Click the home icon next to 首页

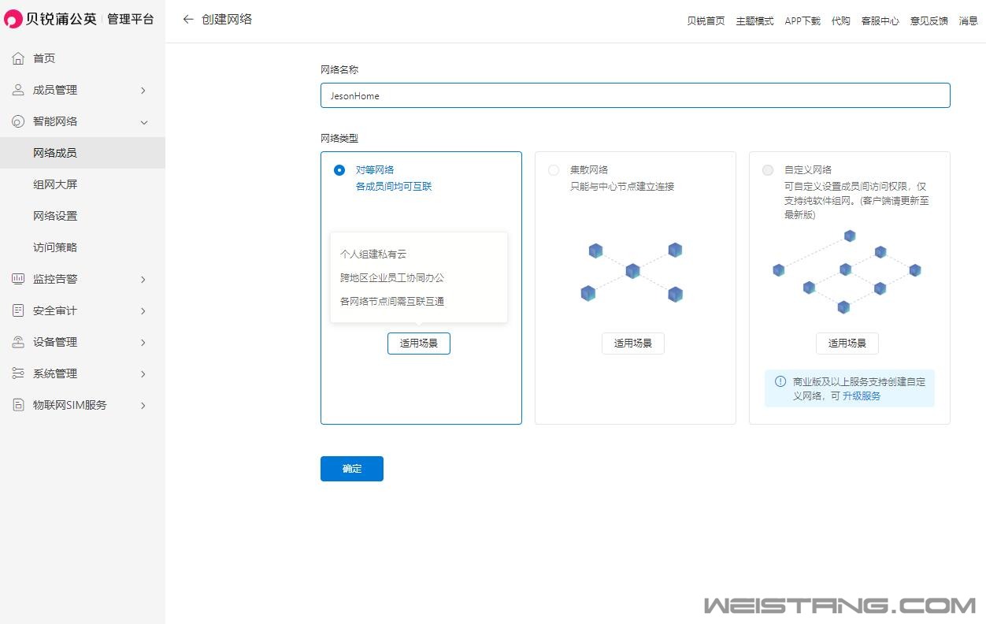point(18,58)
